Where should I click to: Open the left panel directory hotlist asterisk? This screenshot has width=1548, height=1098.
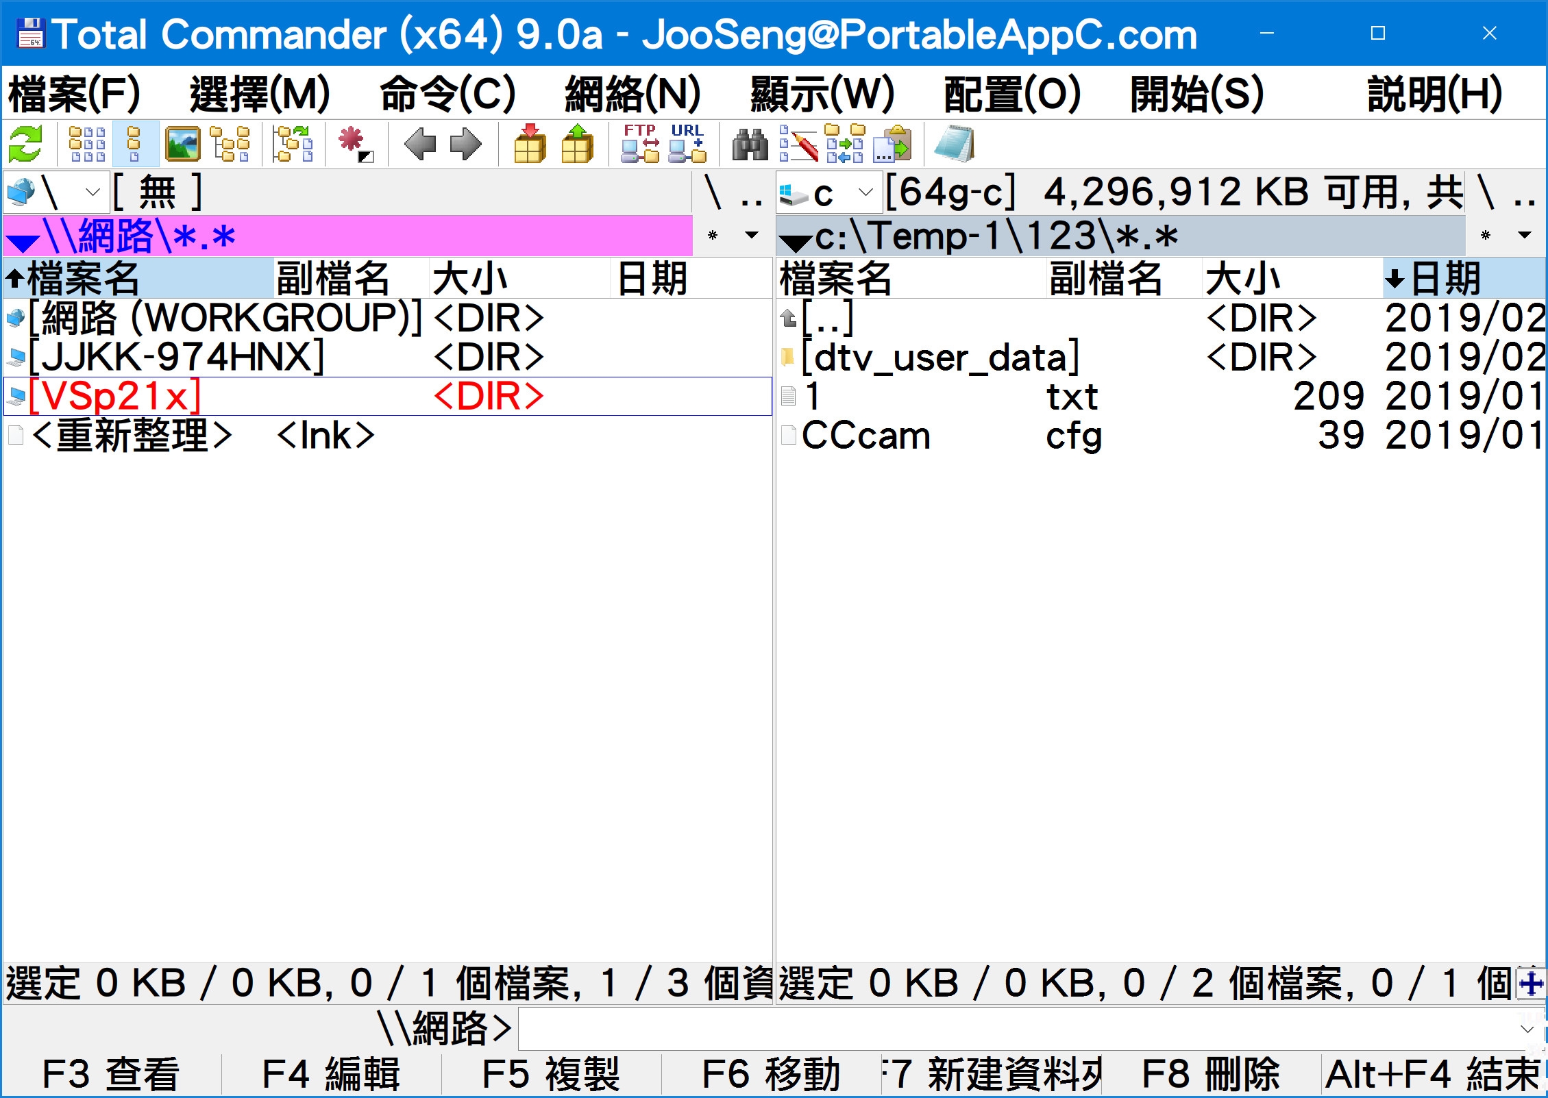(x=713, y=236)
